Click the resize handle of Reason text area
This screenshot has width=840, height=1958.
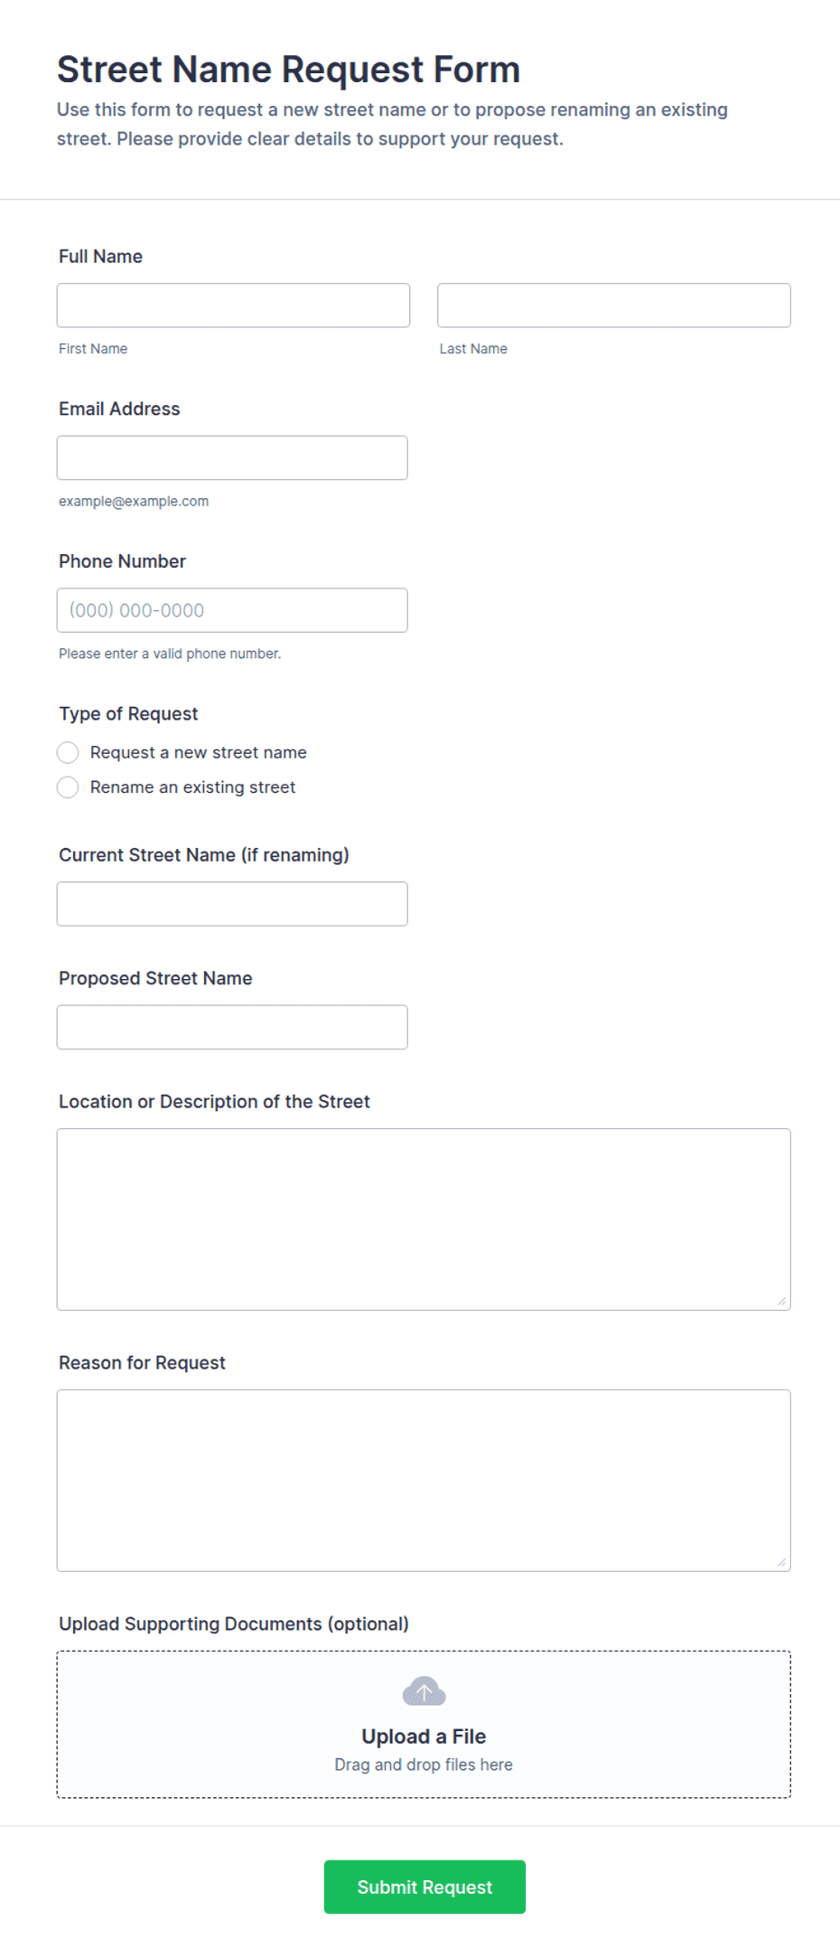pyautogui.click(x=781, y=1562)
